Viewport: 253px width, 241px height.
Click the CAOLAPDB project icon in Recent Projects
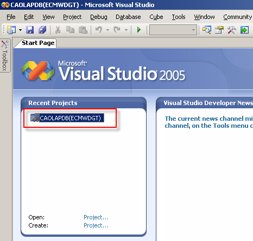[x=35, y=118]
